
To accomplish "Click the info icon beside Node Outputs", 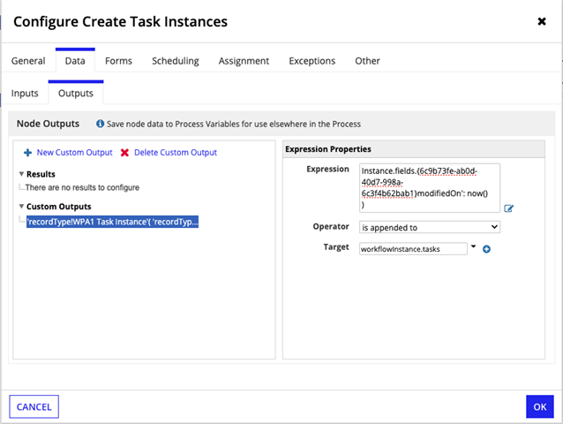I will [x=101, y=124].
